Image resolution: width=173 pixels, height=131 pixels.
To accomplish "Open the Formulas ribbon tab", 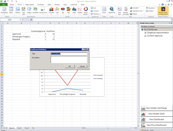I will (x=40, y=5).
